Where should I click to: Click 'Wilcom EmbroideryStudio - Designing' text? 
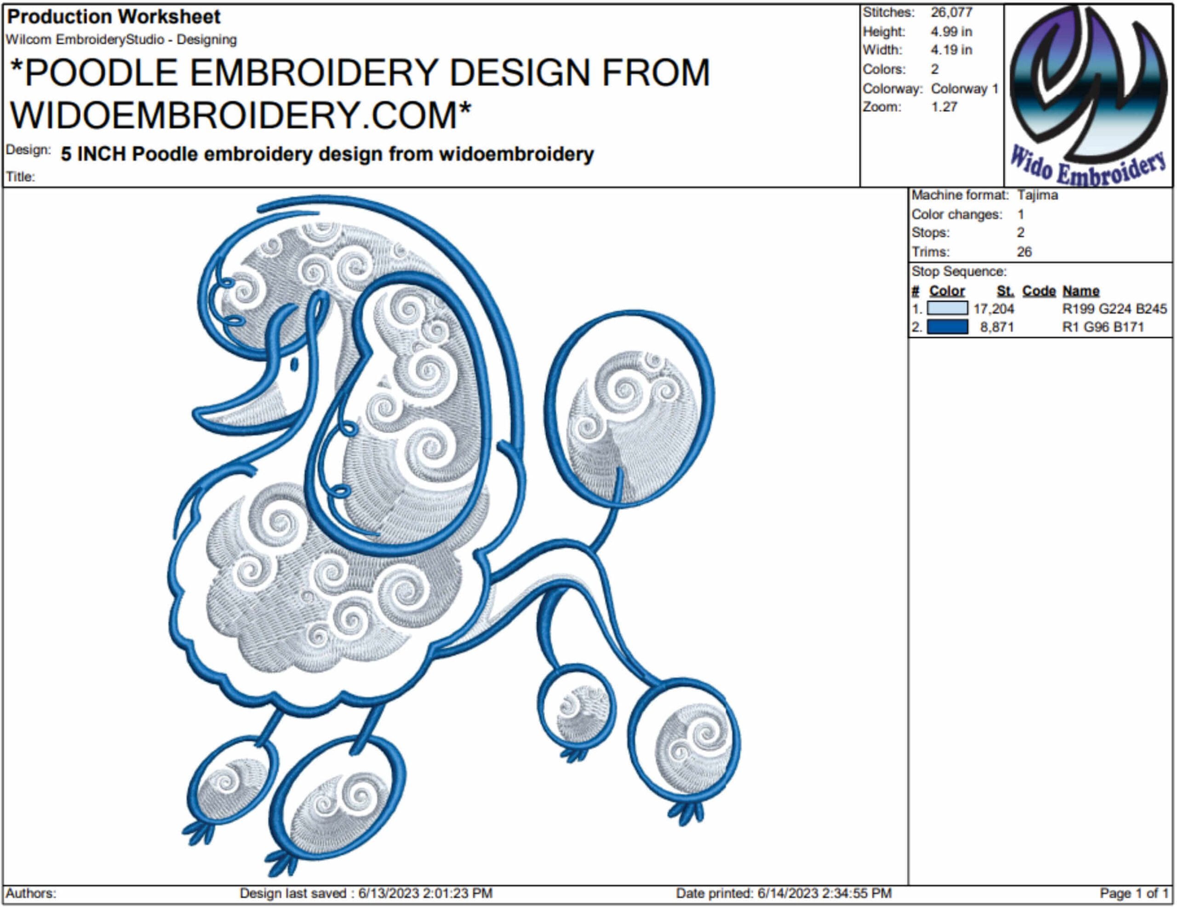(x=121, y=40)
